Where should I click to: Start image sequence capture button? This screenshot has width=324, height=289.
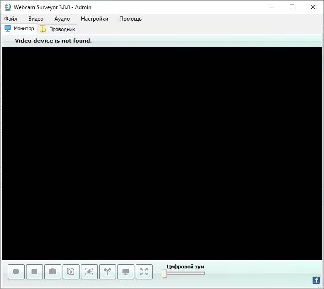click(71, 272)
